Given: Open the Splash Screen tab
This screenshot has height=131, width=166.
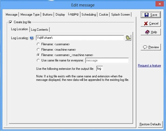Looking at the screenshot, I should click(x=120, y=15).
